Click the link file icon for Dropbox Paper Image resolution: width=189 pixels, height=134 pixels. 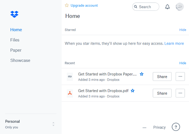click(x=70, y=77)
